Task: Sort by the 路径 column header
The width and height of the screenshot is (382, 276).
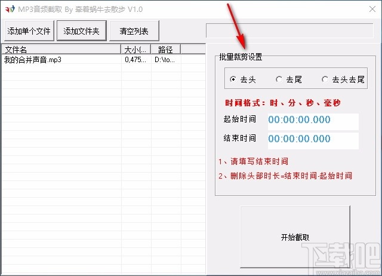Action: [x=166, y=50]
